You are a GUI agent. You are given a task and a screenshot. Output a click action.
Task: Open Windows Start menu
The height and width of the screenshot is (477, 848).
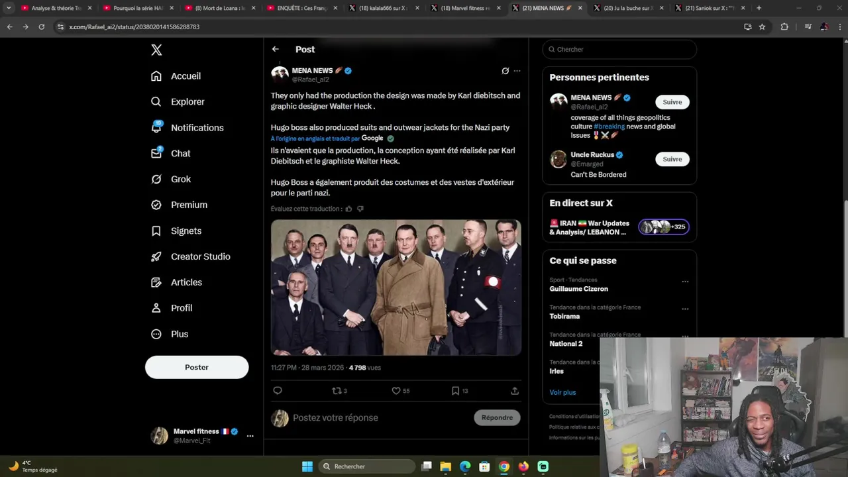[307, 466]
